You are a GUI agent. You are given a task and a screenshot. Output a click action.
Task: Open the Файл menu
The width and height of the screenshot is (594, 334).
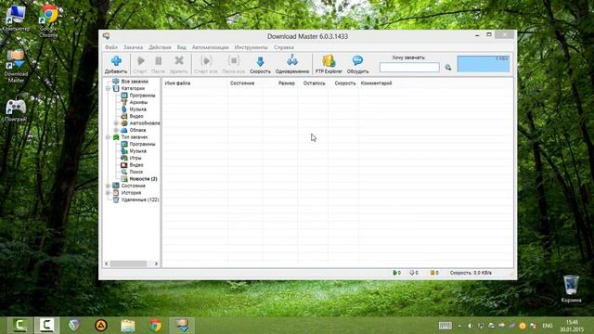point(111,47)
